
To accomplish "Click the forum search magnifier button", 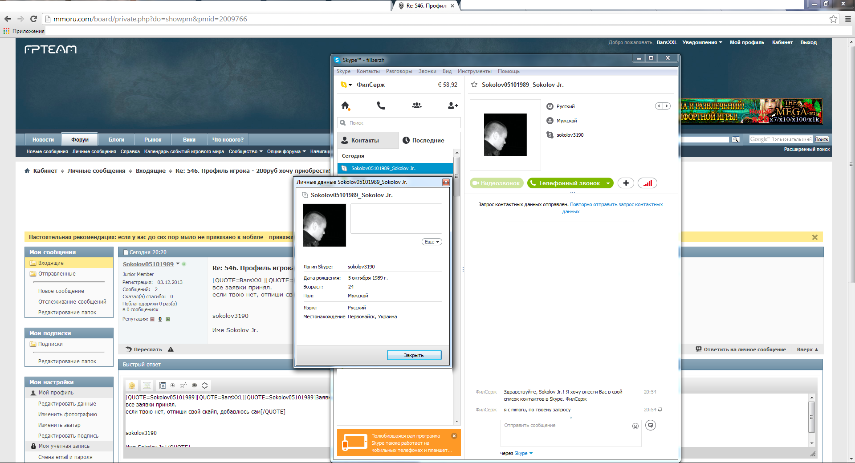I will tap(736, 140).
